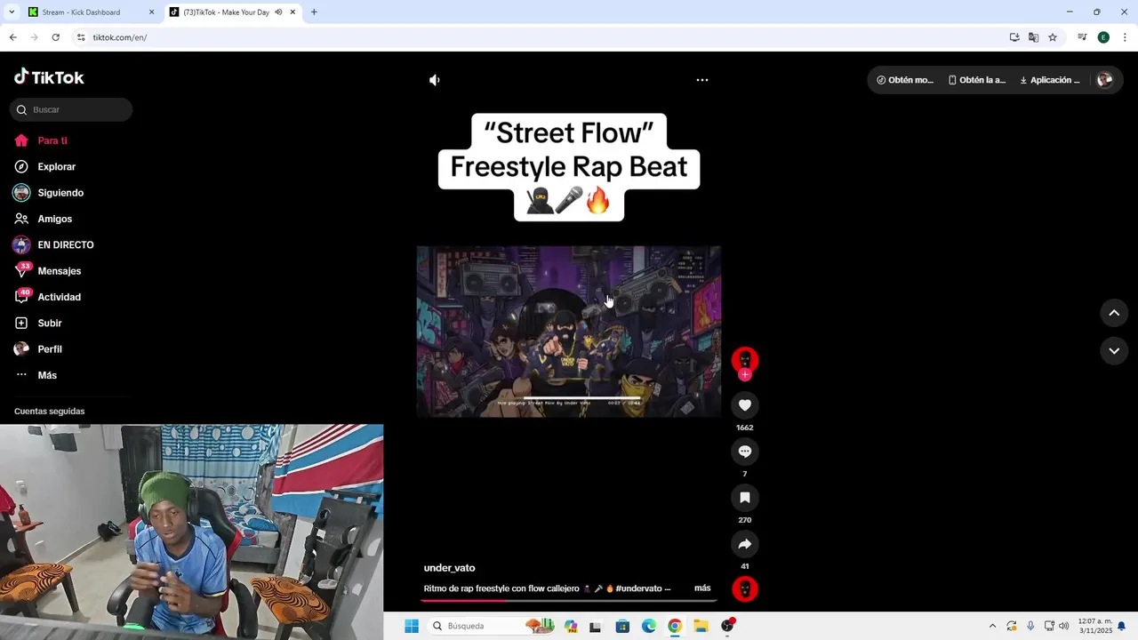
Task: Expand the caption with 'más'
Action: click(x=702, y=588)
